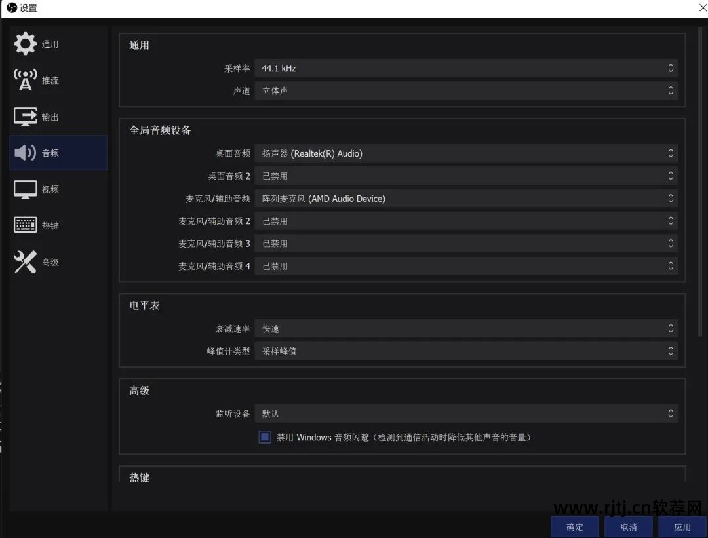708x538 pixels.
Task: Open the 声道 立体声 dropdown
Action: tap(466, 90)
